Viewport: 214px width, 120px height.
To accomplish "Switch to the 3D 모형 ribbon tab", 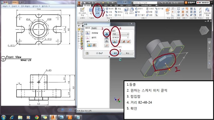I will pyautogui.click(x=87, y=5).
